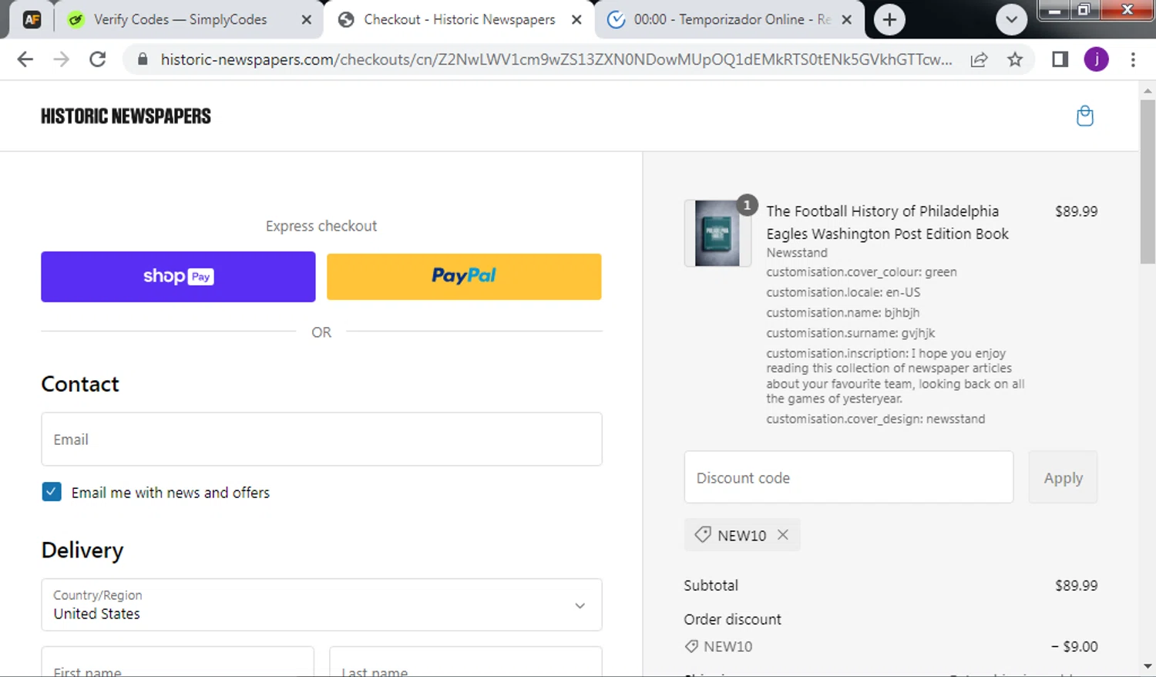Click the AF extension tab icon
The width and height of the screenshot is (1156, 677).
(32, 20)
